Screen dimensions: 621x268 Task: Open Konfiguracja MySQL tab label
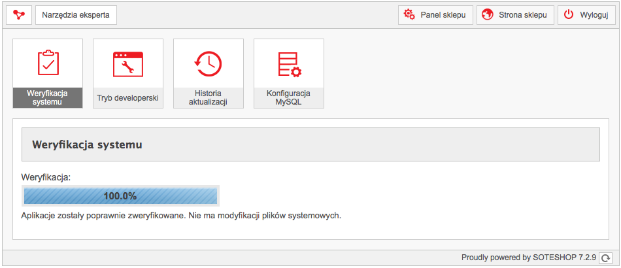tap(289, 98)
